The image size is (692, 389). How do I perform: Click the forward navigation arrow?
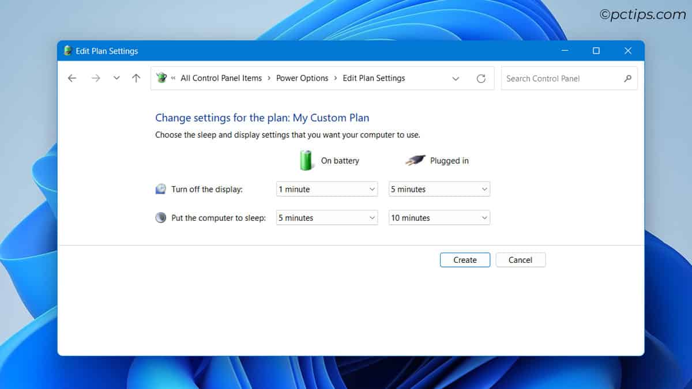96,78
